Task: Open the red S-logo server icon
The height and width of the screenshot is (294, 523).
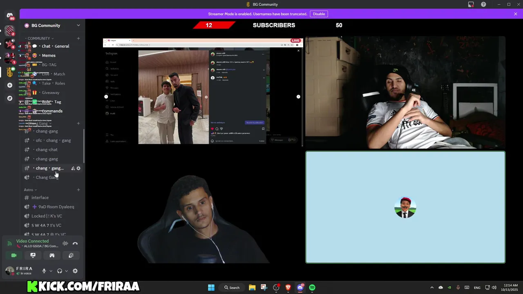Action: point(10,30)
